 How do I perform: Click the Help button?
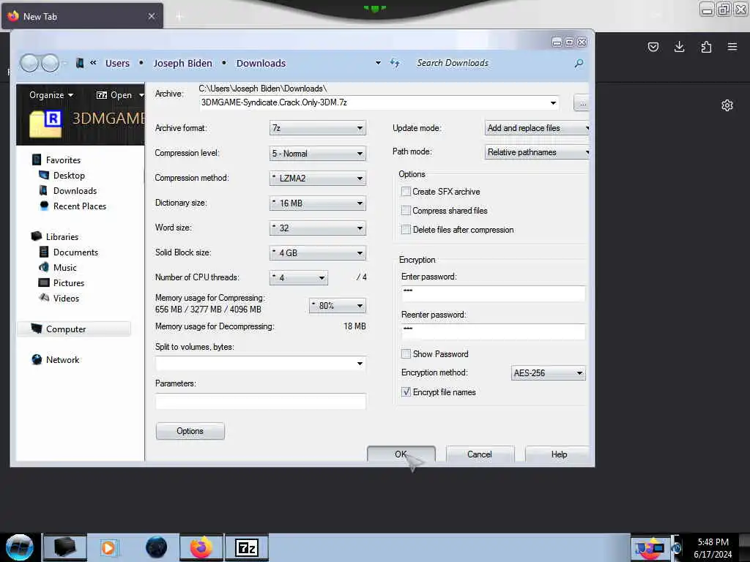click(x=558, y=454)
